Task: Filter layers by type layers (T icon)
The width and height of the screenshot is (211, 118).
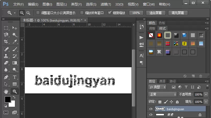Action: (x=186, y=87)
